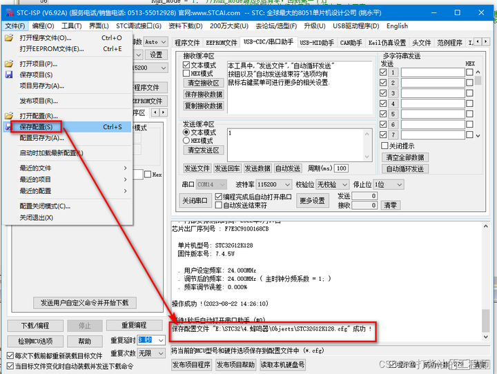The width and height of the screenshot is (497, 374).
Task: Choose Open EEPROM File menu entry
Action: click(x=68, y=49)
